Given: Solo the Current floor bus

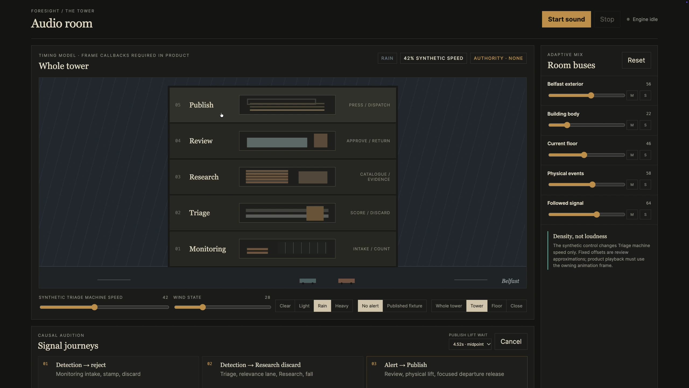Looking at the screenshot, I should point(645,155).
